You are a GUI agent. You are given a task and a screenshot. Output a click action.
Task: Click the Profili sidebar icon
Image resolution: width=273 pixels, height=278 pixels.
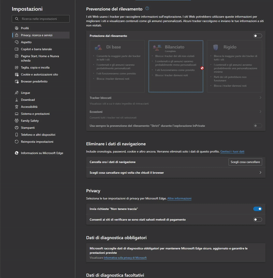(16, 28)
